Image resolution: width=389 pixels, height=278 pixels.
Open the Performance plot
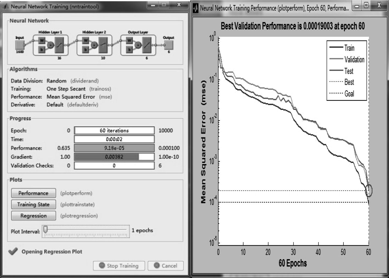point(33,193)
